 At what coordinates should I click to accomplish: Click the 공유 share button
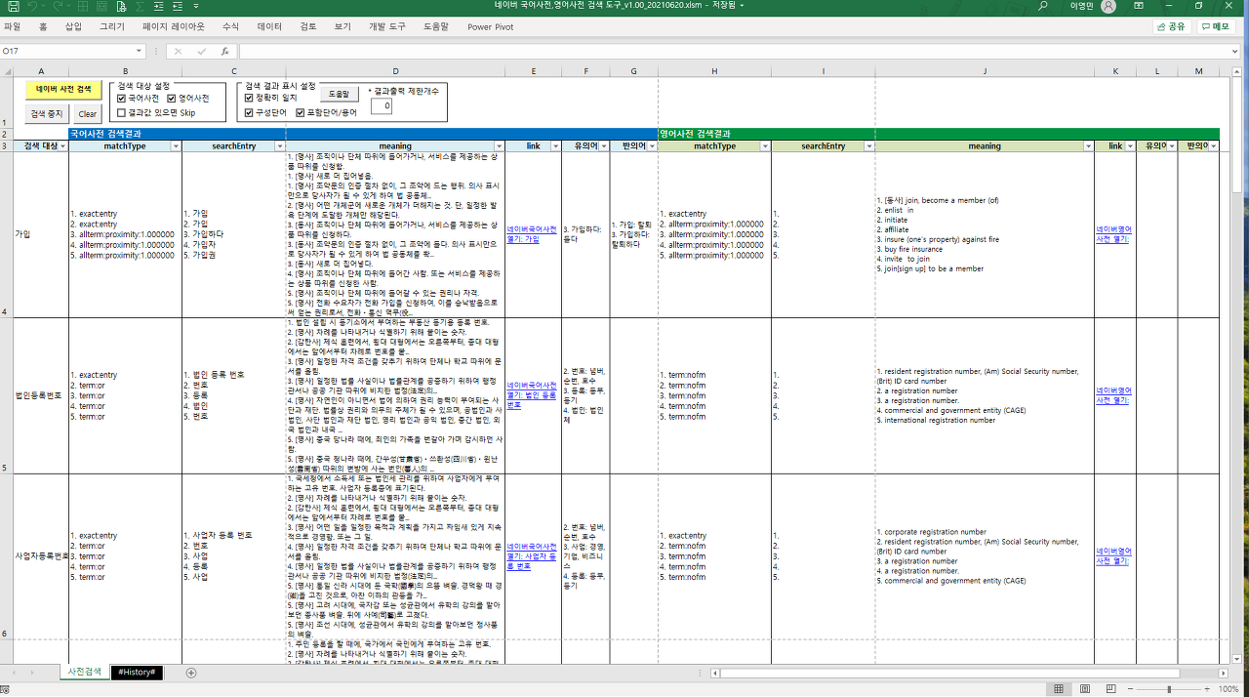pyautogui.click(x=1172, y=26)
